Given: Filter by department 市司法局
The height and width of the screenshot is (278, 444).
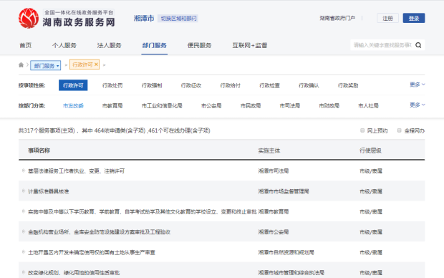Looking at the screenshot, I should [x=290, y=106].
